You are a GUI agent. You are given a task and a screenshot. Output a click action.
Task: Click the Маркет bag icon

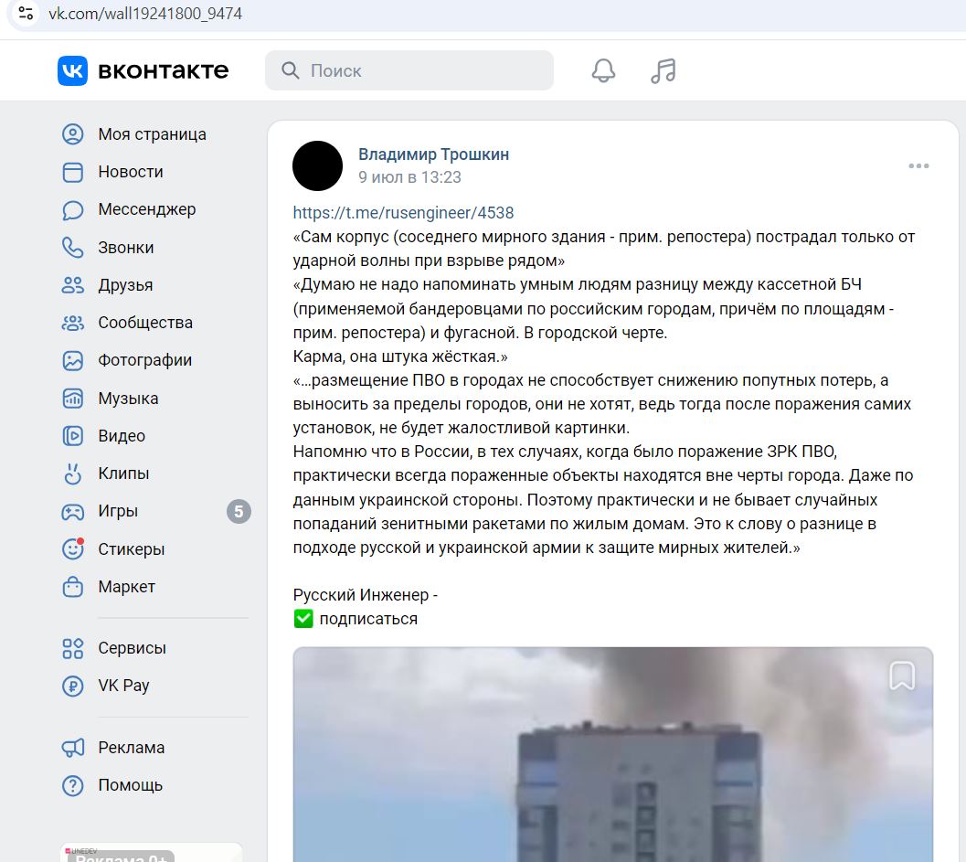pyautogui.click(x=73, y=587)
